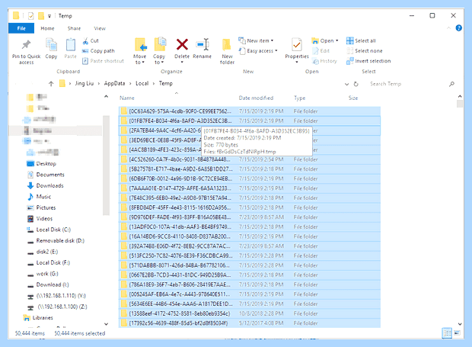Click the Search Temp input field
The height and width of the screenshot is (347, 472).
tap(407, 84)
